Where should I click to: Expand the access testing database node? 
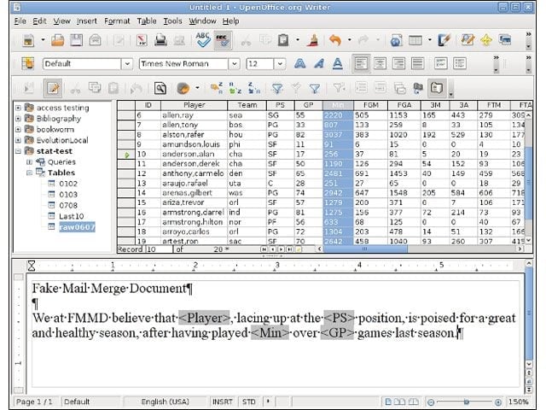[18, 108]
